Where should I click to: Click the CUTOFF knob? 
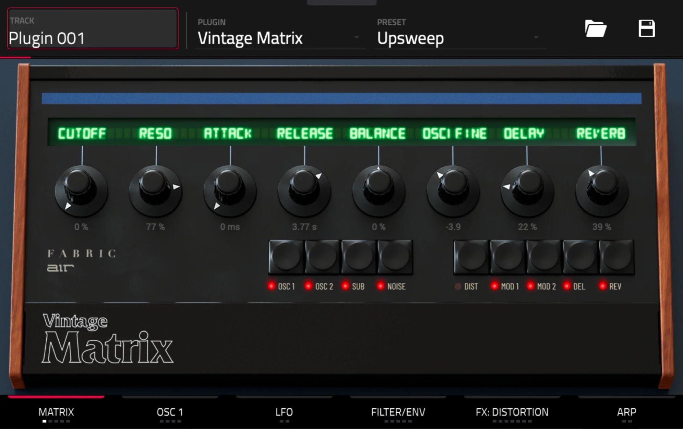[x=81, y=191]
